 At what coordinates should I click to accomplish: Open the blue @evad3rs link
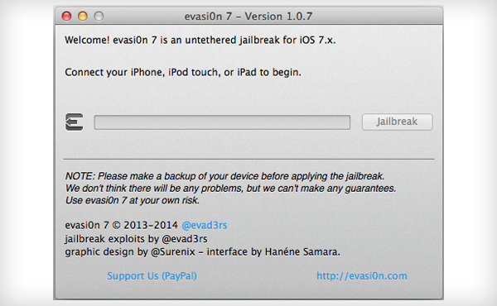(x=205, y=225)
